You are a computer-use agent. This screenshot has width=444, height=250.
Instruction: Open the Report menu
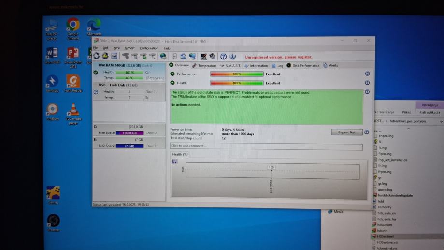tap(129, 48)
